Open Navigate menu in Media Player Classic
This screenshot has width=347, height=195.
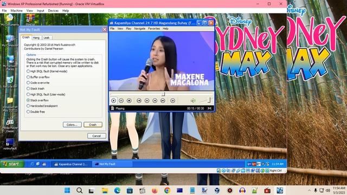click(x=140, y=29)
